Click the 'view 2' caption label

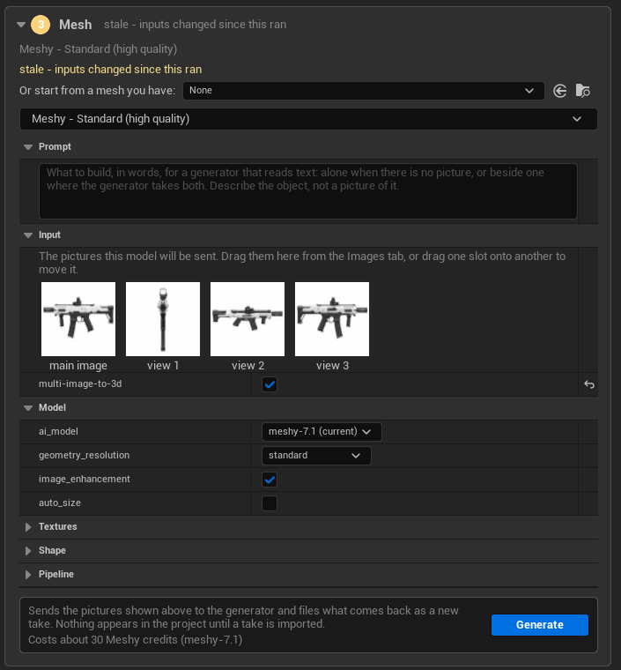[x=248, y=366]
